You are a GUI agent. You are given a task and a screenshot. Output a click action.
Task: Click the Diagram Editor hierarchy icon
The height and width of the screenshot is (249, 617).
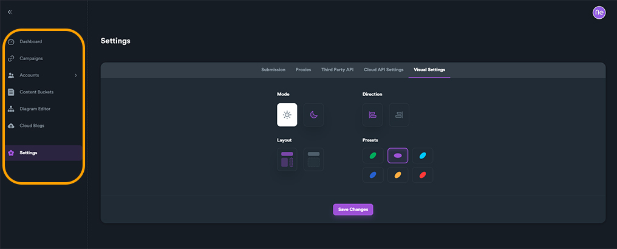pyautogui.click(x=11, y=109)
